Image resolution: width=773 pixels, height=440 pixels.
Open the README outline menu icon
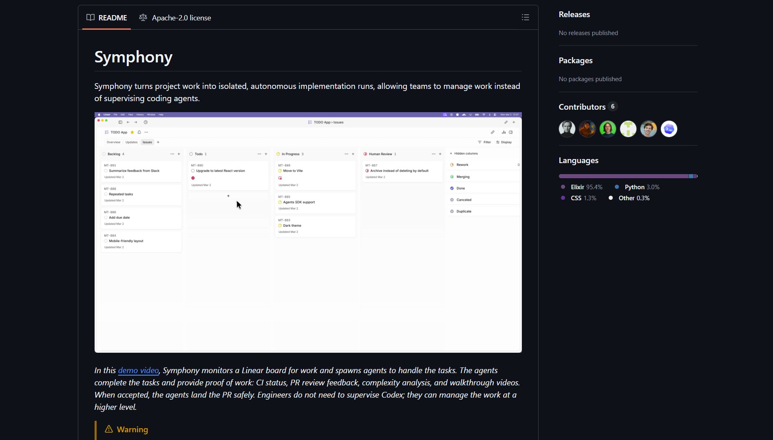tap(525, 17)
